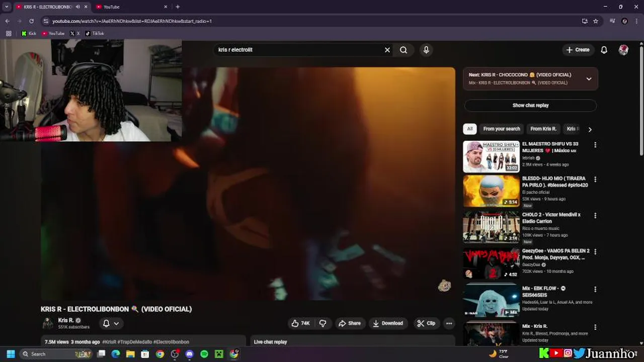Open options for GeezyDee video
644x362 pixels.
(595, 251)
